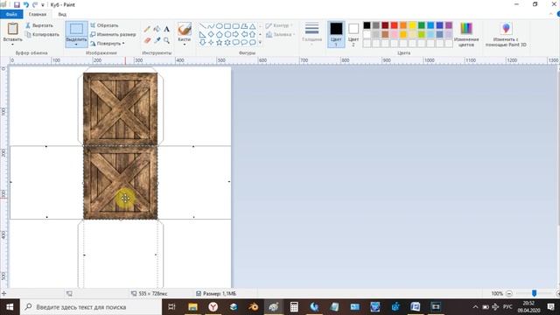Open the Выделить dropdown arrow

(76, 45)
